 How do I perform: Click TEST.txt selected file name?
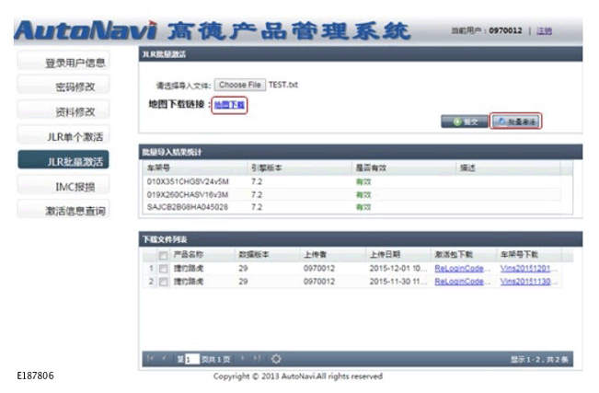point(283,85)
